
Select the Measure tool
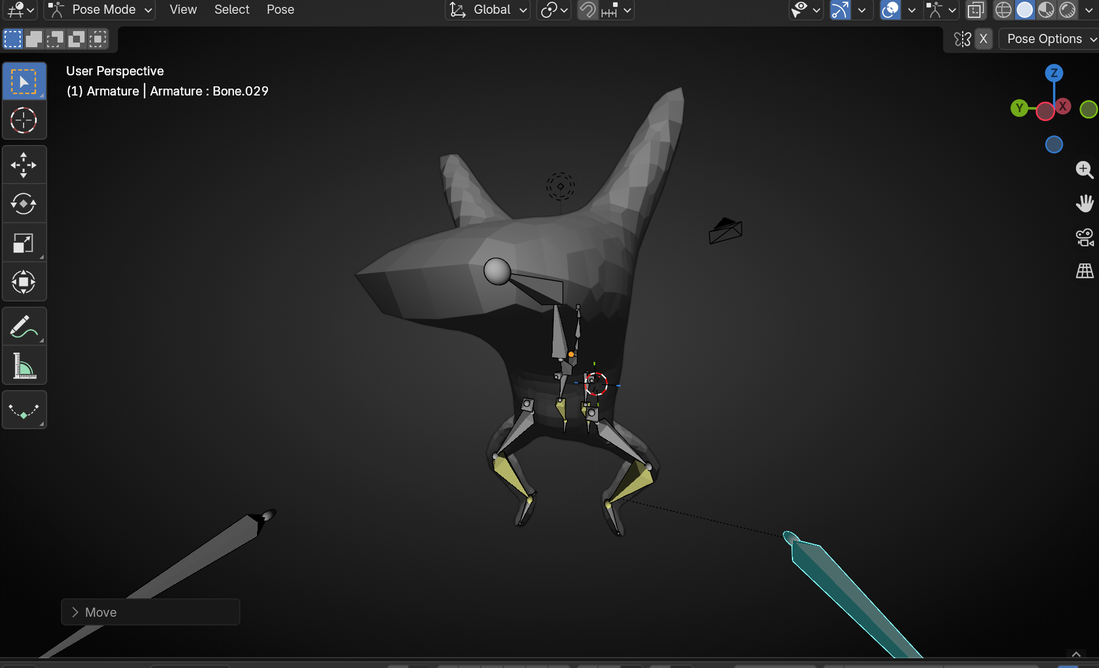coord(24,365)
